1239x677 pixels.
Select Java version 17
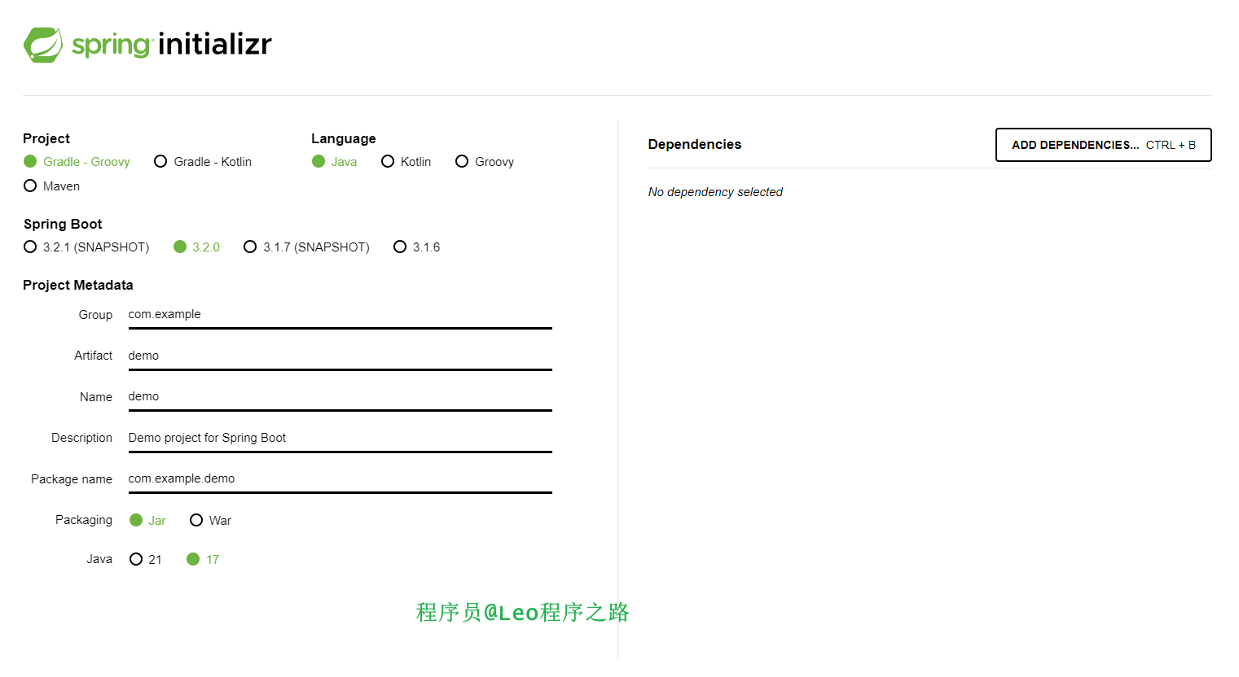pyautogui.click(x=204, y=560)
